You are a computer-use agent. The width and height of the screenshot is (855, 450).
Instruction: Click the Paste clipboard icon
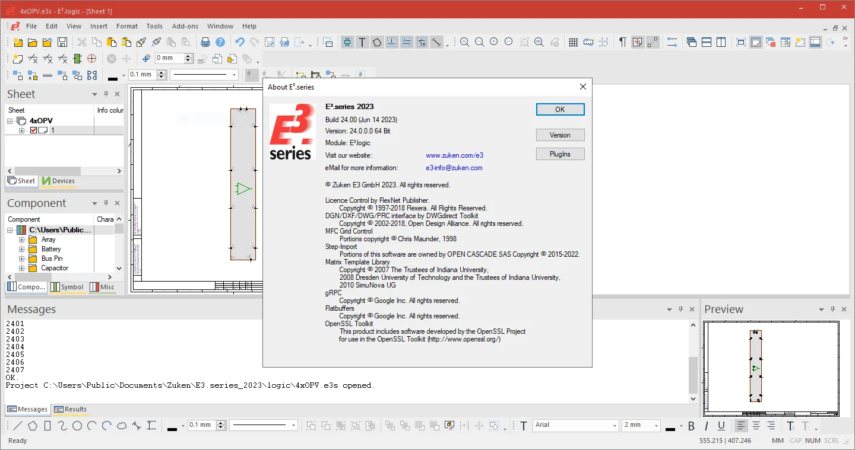tap(112, 42)
